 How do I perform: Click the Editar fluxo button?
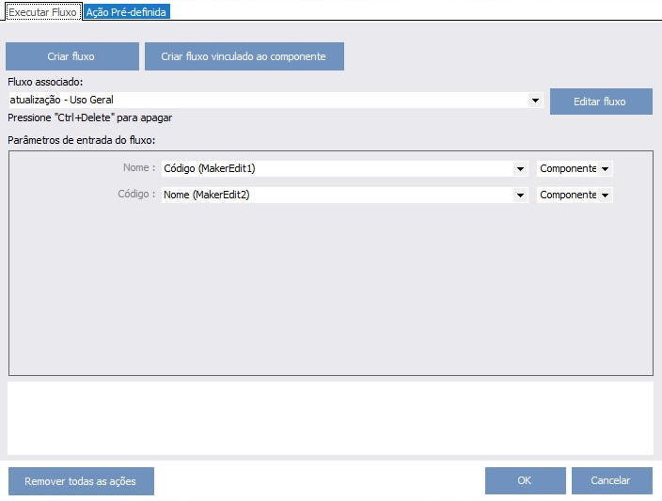point(600,101)
